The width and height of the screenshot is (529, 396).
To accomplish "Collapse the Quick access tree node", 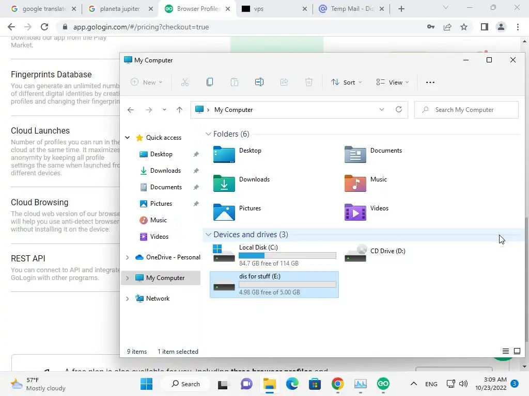I will [127, 137].
